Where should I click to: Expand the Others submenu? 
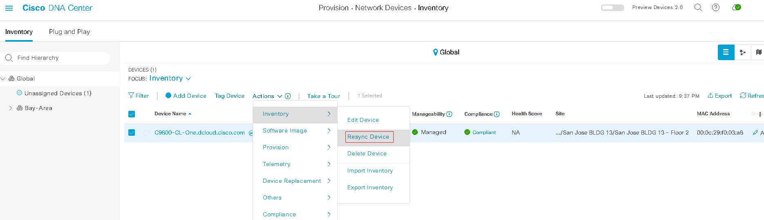point(295,198)
